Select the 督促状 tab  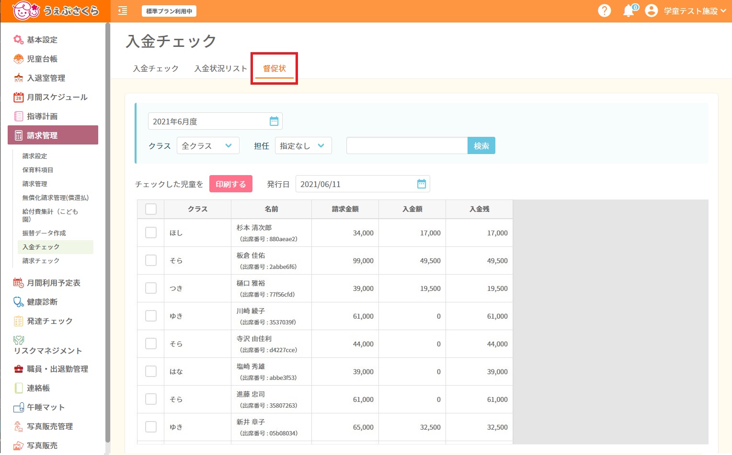(x=274, y=68)
